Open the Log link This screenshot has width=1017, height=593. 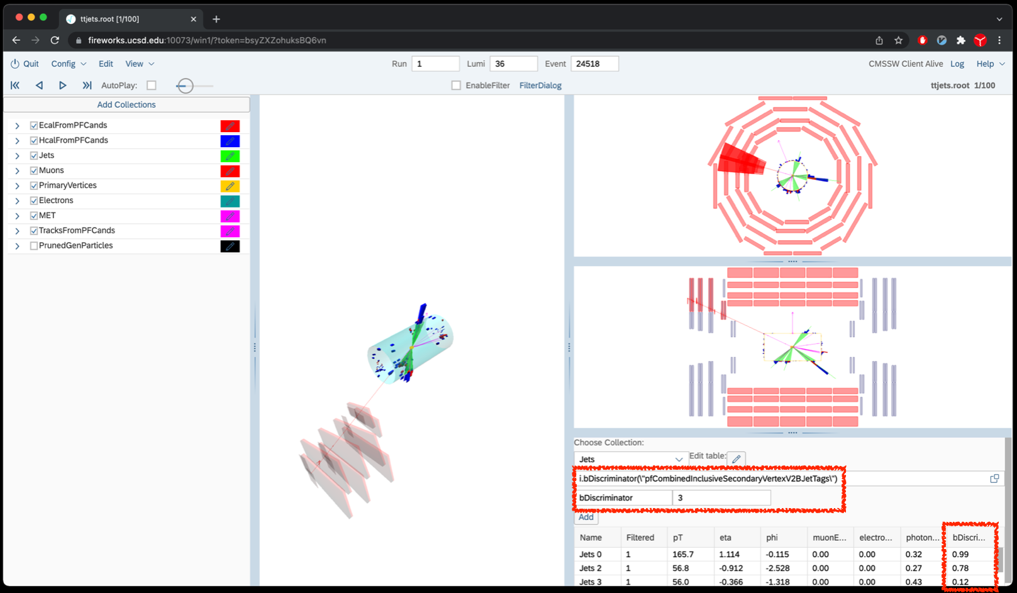click(957, 64)
